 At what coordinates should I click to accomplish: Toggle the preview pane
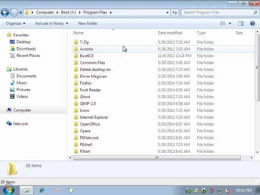tap(241, 23)
